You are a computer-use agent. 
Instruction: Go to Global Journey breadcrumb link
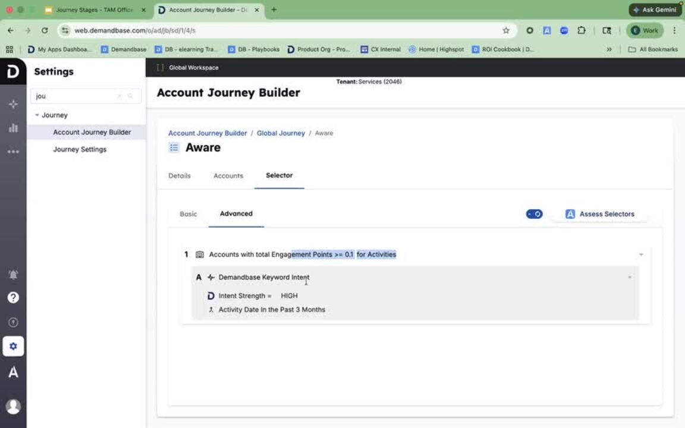point(281,133)
